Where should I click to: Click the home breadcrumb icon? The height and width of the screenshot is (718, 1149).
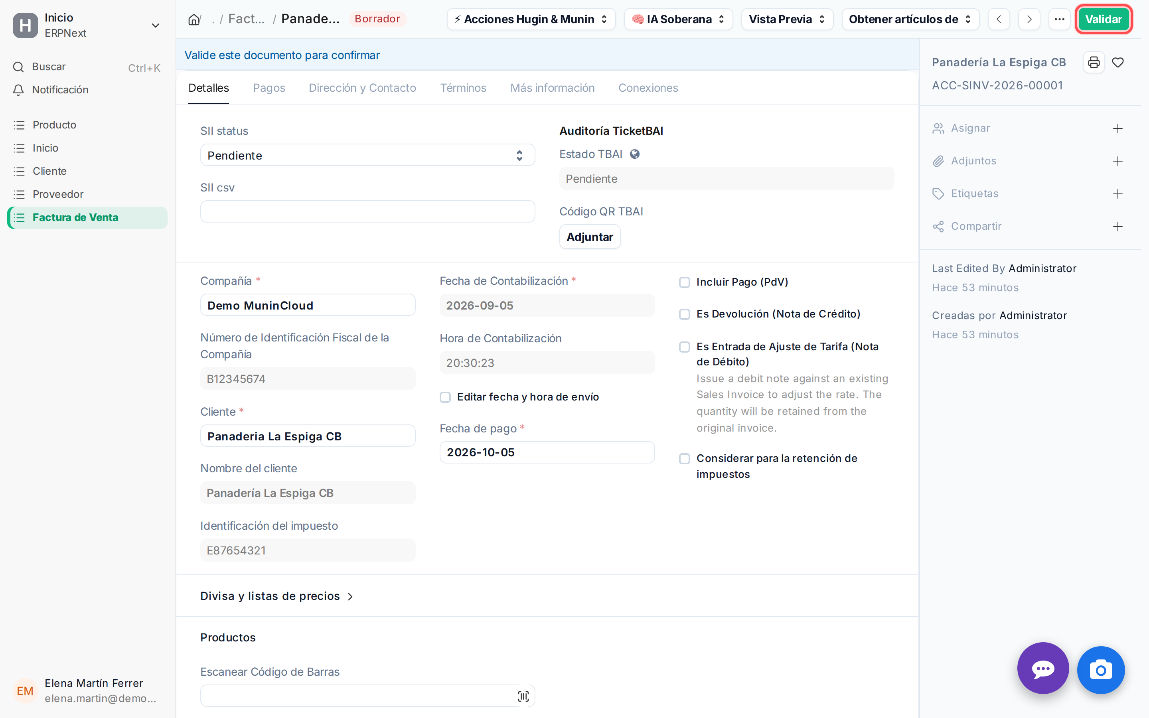[x=194, y=20]
